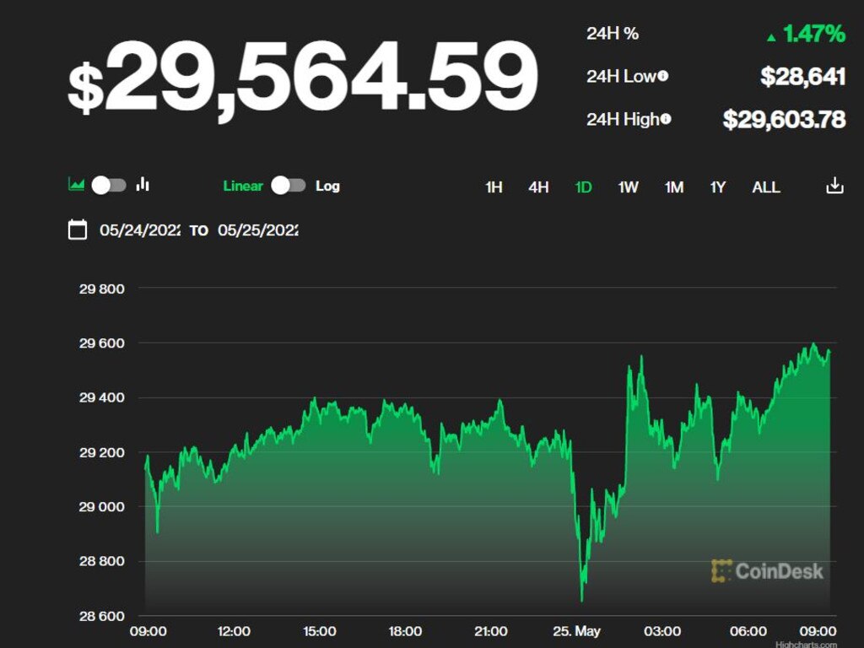This screenshot has width=864, height=648.
Task: Select the Linear scale label
Action: point(243,186)
